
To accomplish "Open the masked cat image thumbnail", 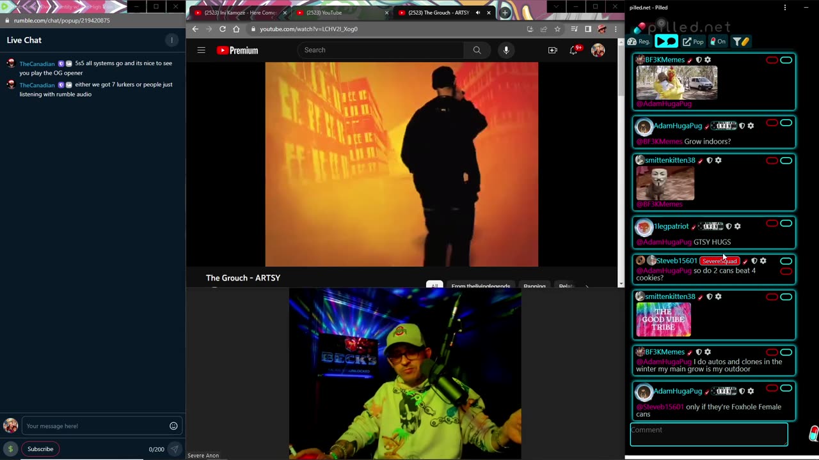I will coord(665,183).
